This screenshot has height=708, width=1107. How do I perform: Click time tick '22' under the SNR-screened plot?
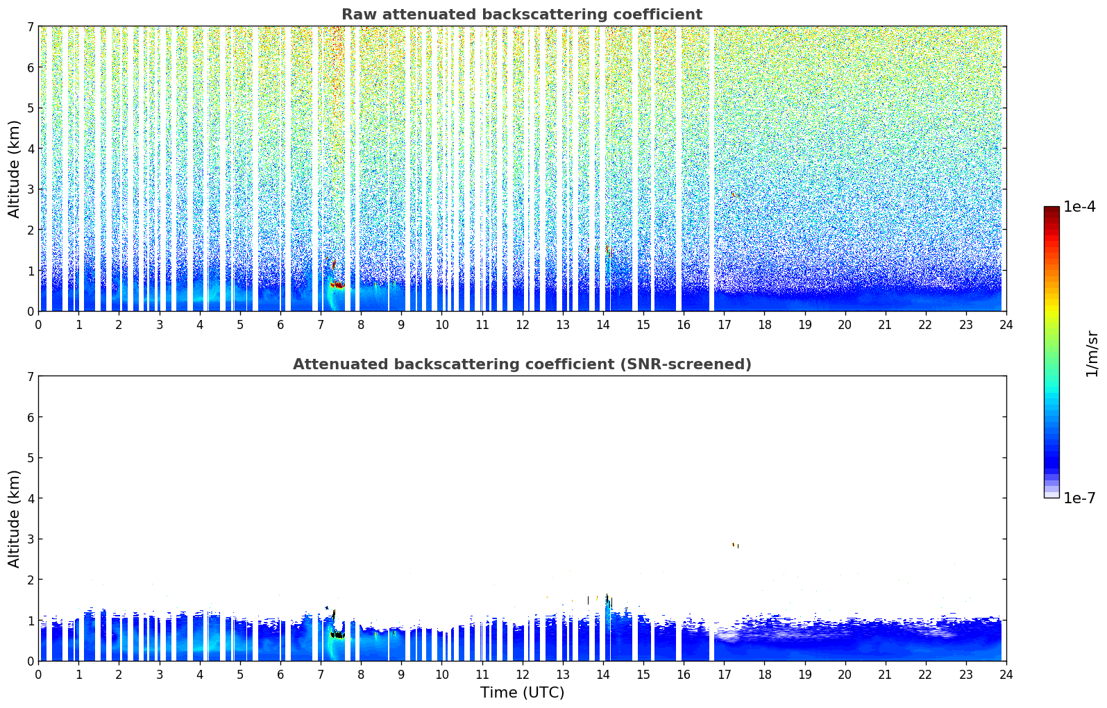coord(926,674)
